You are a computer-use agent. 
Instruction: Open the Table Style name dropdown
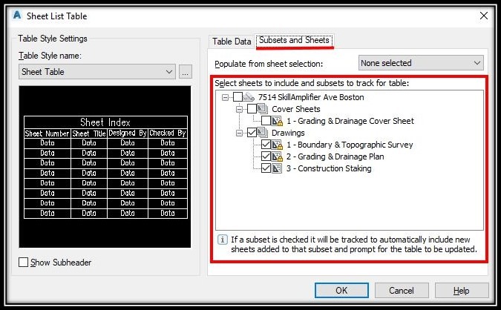pyautogui.click(x=97, y=71)
